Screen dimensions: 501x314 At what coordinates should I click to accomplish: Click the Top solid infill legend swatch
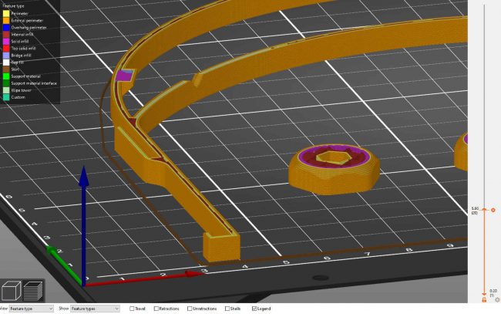pyautogui.click(x=6, y=48)
